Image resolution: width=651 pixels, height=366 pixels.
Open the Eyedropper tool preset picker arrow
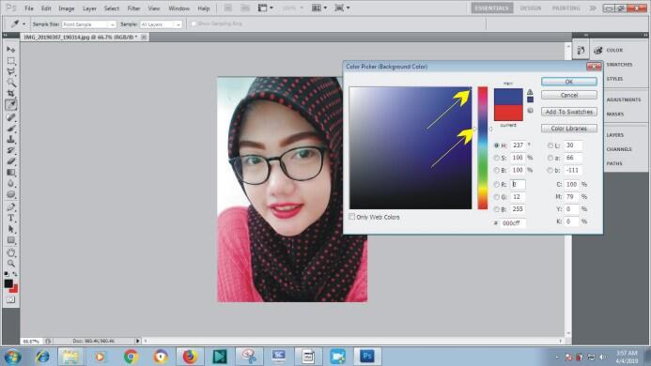click(x=24, y=24)
